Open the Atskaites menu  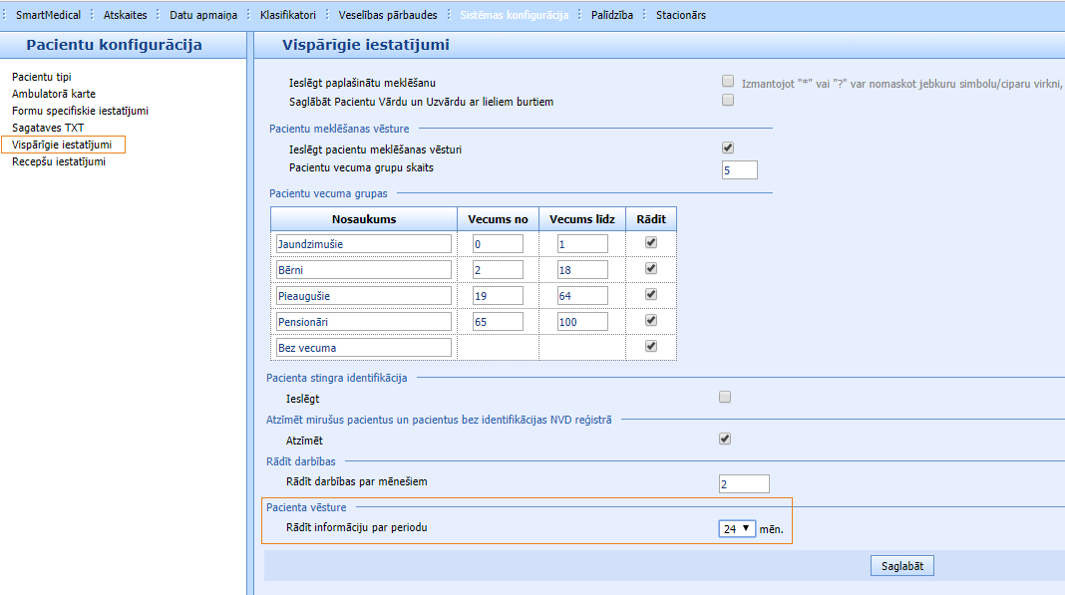tap(125, 15)
